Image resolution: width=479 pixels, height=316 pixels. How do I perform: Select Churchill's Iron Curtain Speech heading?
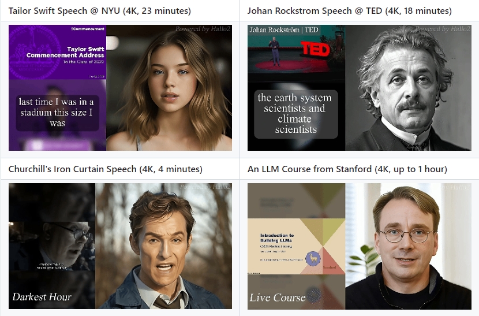point(105,169)
